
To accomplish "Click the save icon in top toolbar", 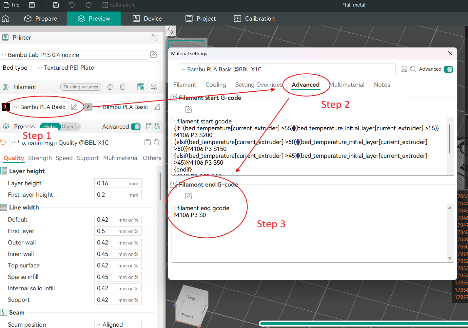I will click(x=56, y=5).
